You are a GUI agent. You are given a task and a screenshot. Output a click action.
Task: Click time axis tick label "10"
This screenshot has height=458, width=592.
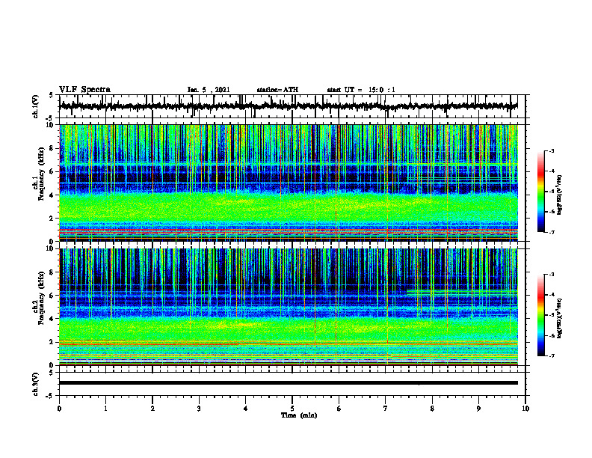[x=525, y=409]
